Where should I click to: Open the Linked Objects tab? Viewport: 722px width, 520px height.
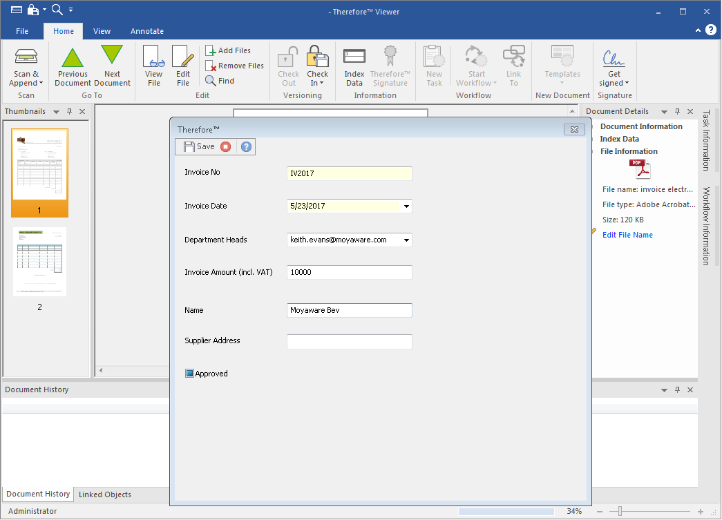click(105, 494)
